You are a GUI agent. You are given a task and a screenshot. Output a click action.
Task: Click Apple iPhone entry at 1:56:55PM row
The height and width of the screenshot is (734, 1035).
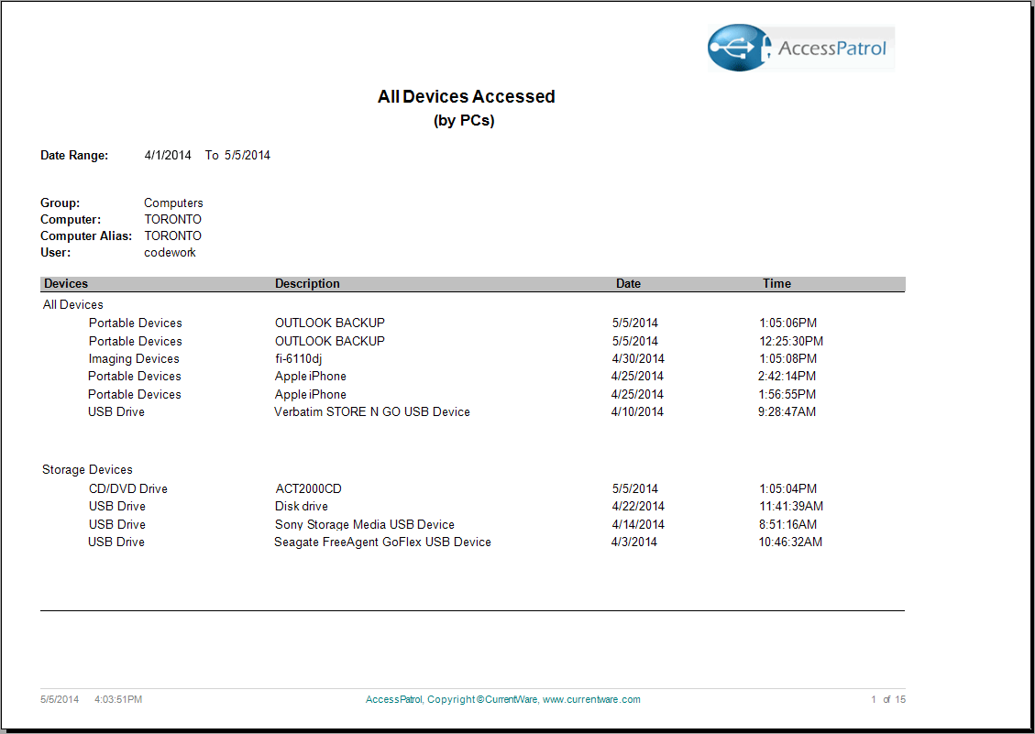tap(310, 394)
